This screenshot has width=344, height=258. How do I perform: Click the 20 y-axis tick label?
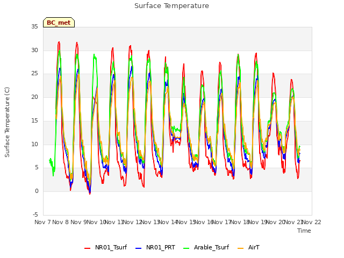pyautogui.click(x=34, y=97)
